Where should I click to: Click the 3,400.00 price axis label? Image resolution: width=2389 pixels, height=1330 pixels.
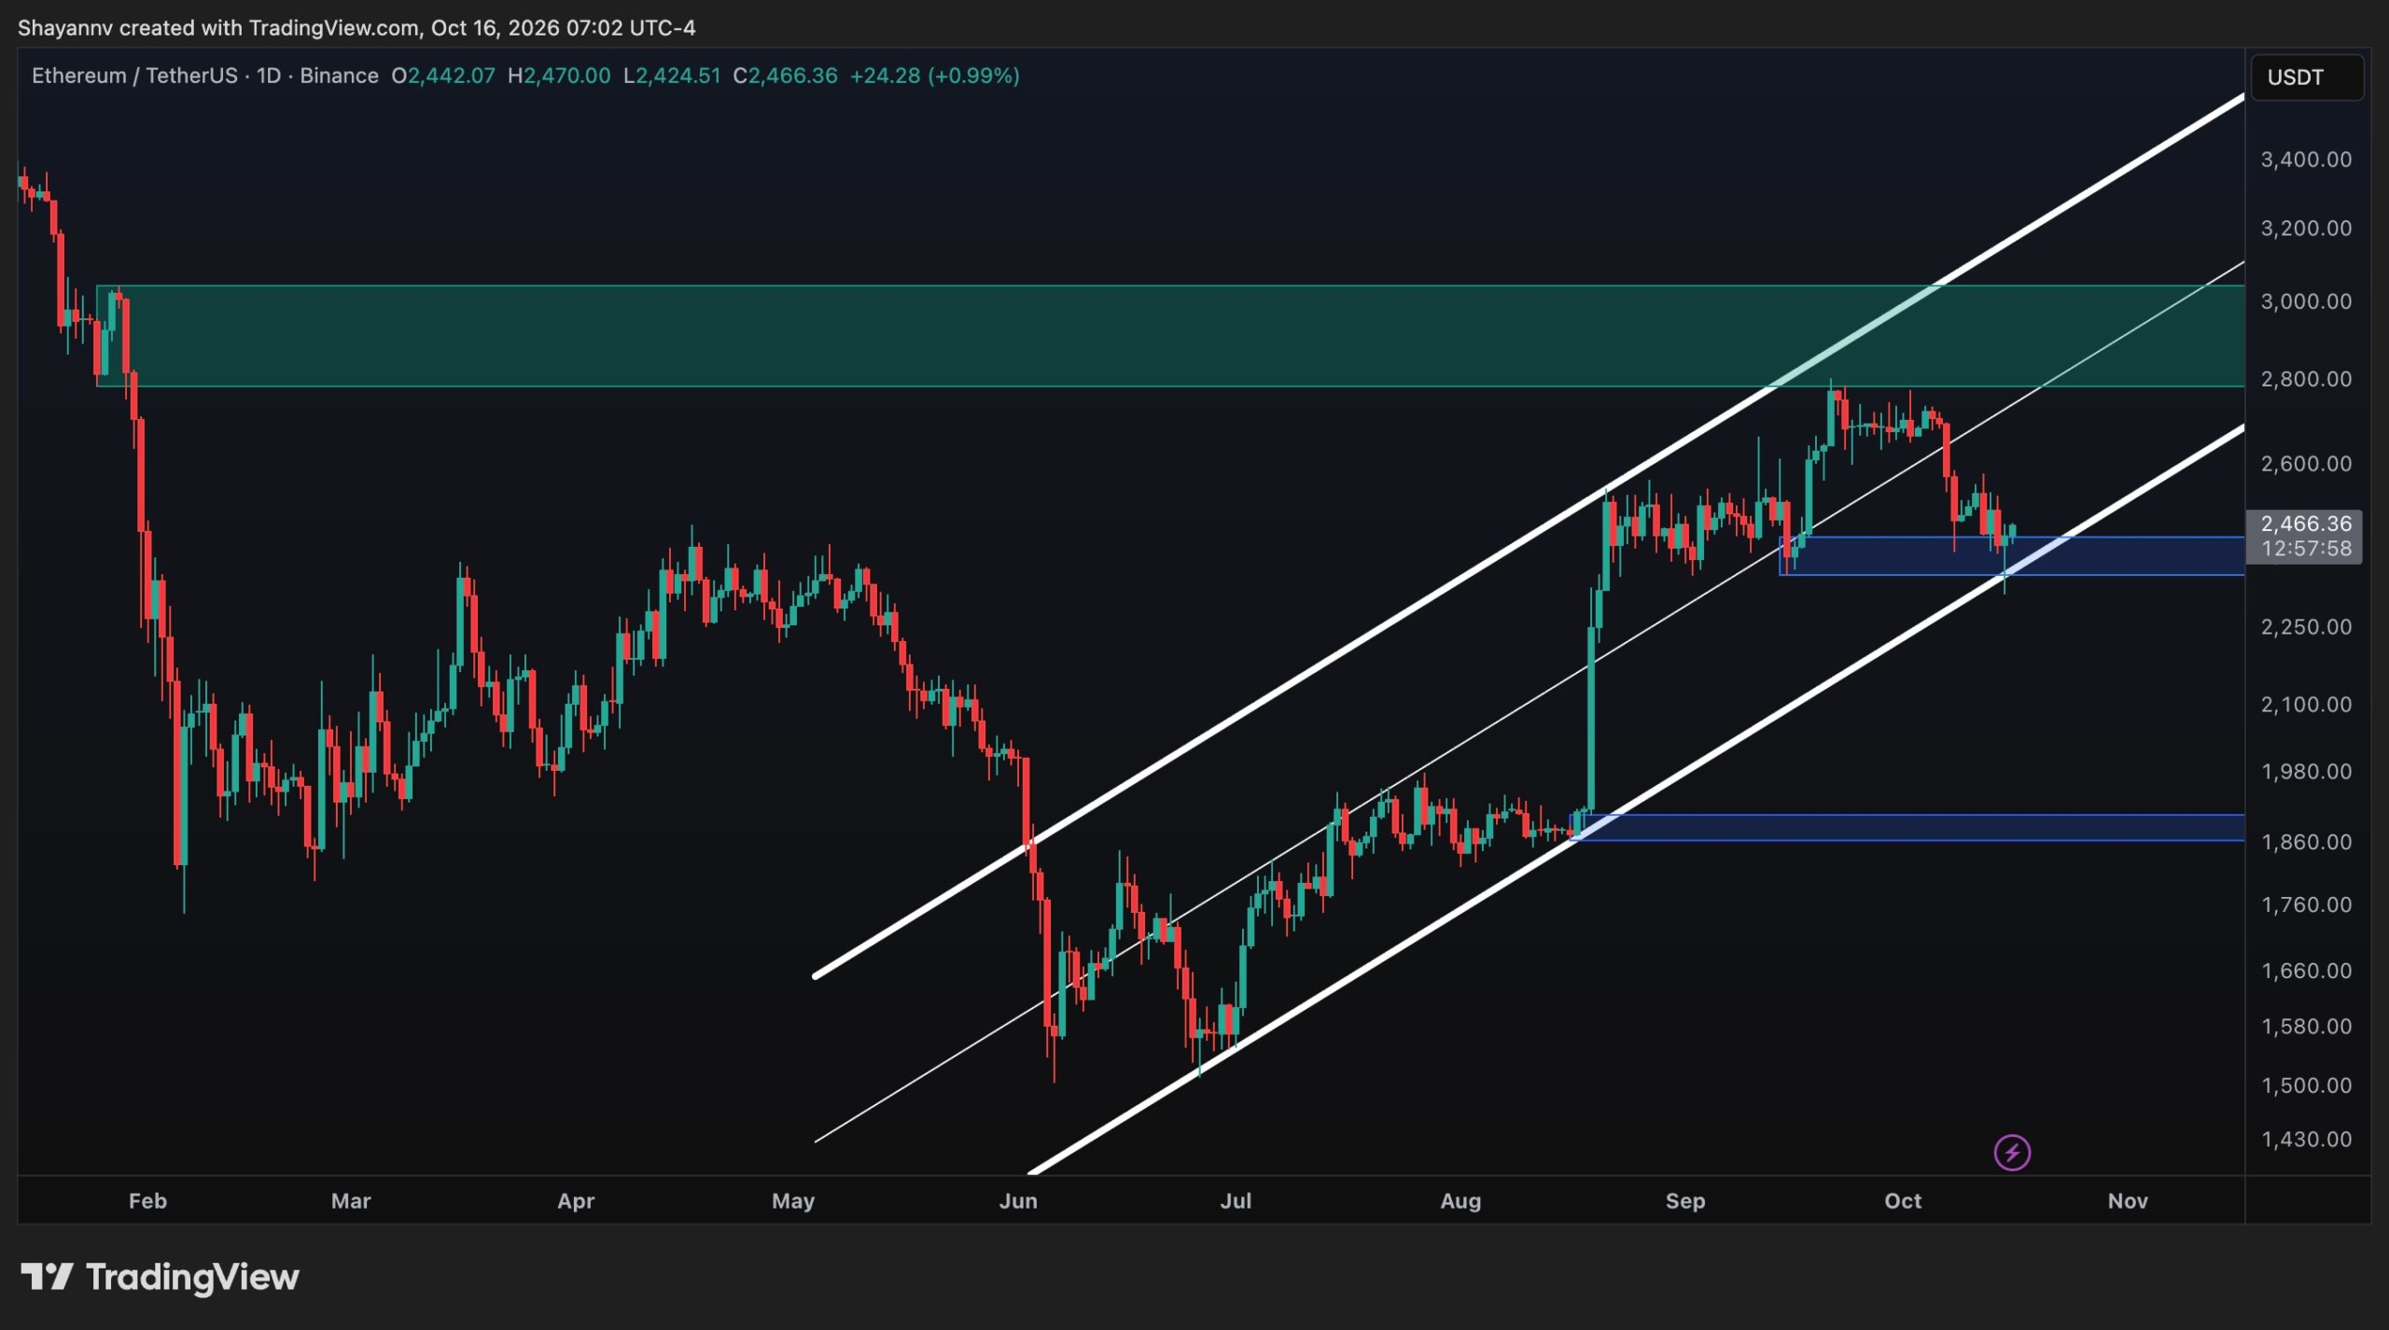click(2305, 160)
